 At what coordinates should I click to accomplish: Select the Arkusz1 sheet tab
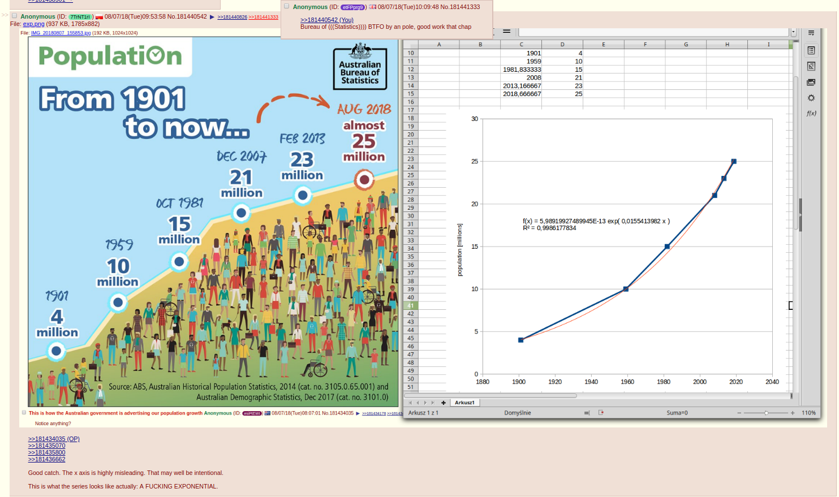464,403
